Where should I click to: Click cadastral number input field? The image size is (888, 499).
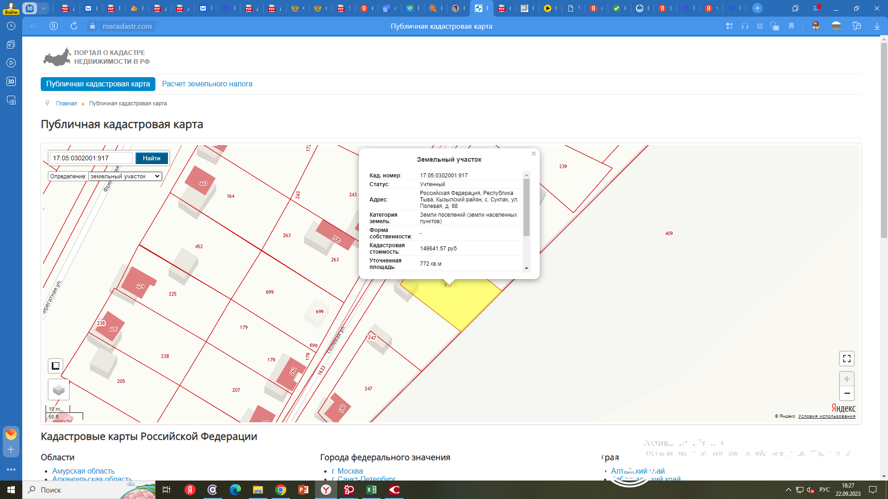(x=91, y=158)
